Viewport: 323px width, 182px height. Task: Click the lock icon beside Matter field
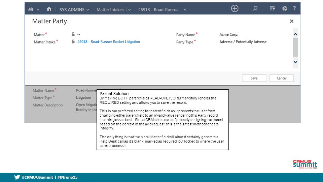(73, 34)
